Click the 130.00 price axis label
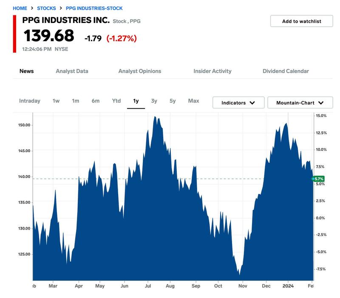 coord(24,228)
